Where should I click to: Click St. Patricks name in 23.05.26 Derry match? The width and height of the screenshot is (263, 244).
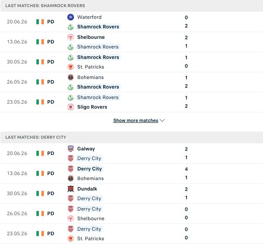pos(91,239)
